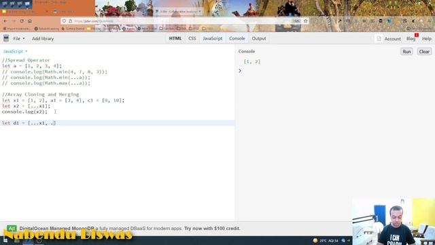
Task: Run the code in Console
Action: pyautogui.click(x=406, y=52)
